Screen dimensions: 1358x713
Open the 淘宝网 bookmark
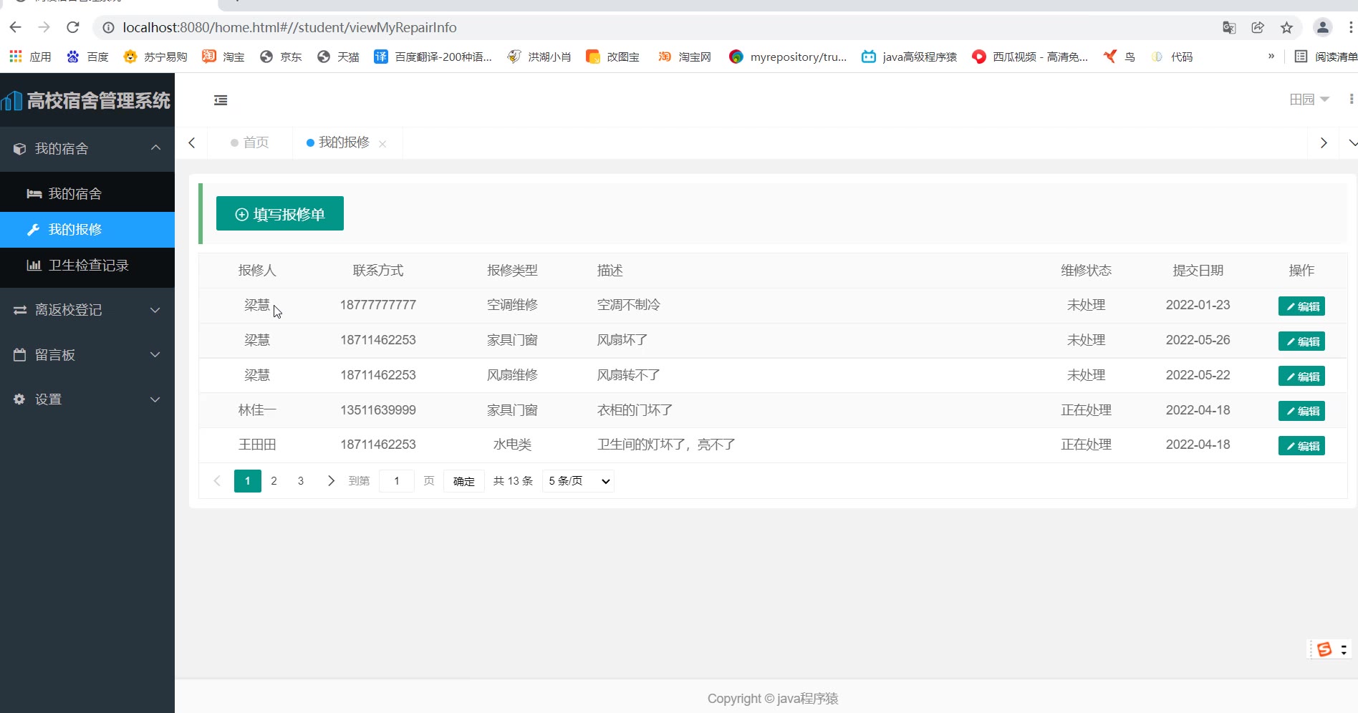(684, 57)
